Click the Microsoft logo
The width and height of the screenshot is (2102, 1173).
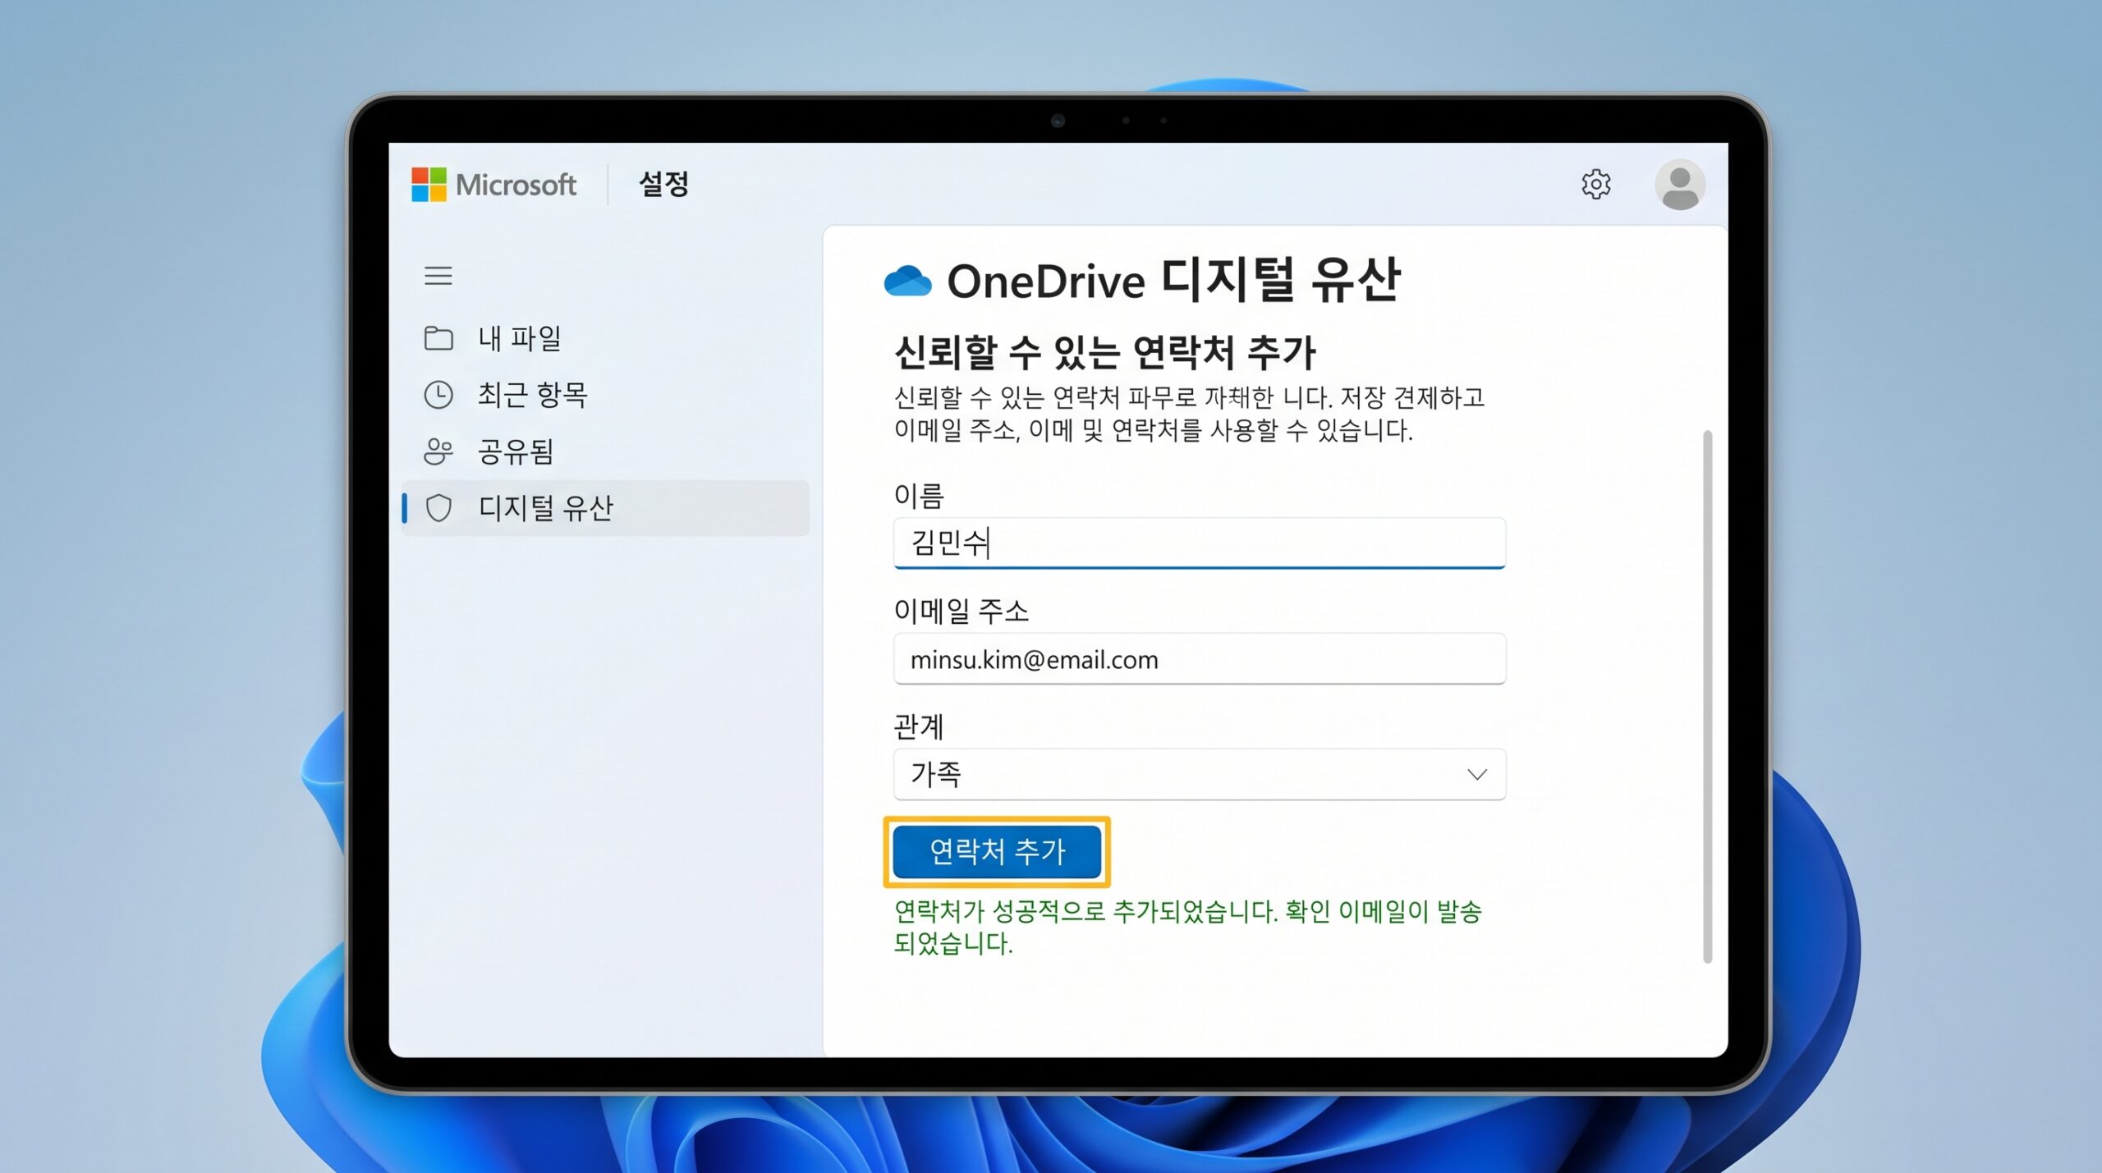493,185
